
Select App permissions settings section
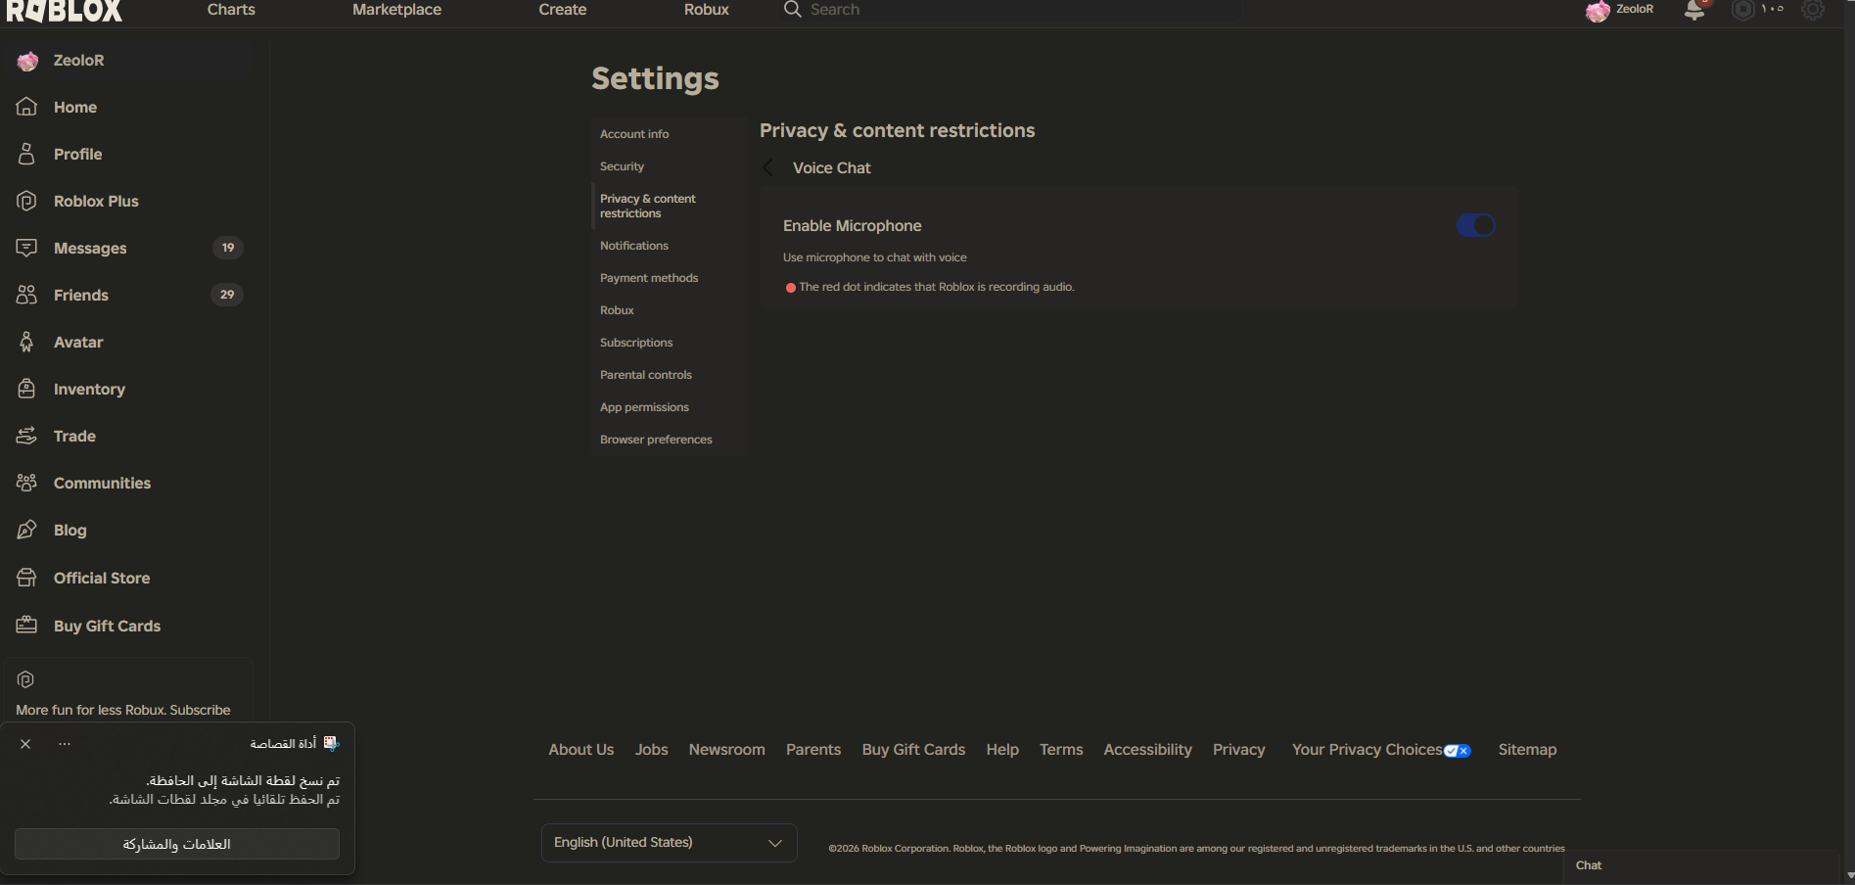point(670,407)
